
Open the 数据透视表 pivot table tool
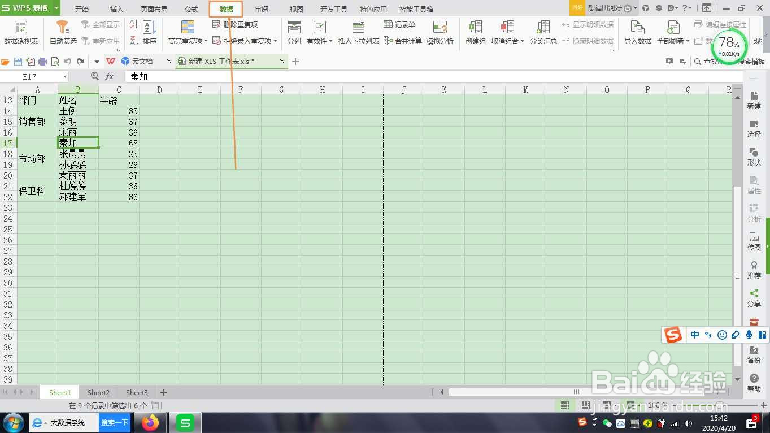21,33
